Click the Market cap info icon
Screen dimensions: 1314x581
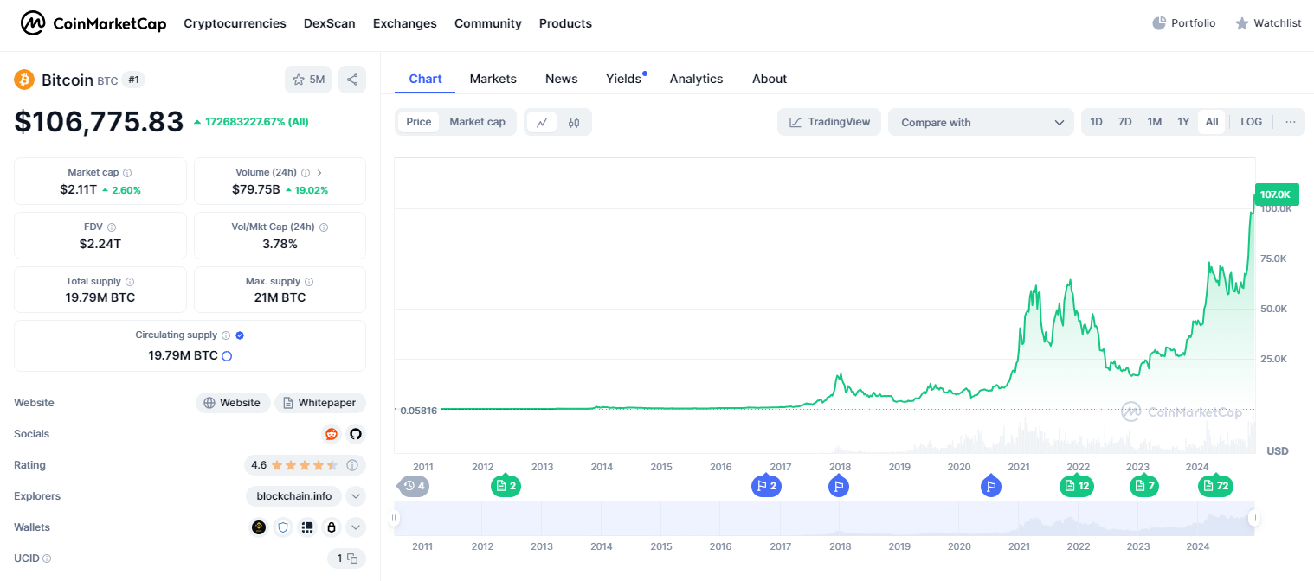pos(127,173)
